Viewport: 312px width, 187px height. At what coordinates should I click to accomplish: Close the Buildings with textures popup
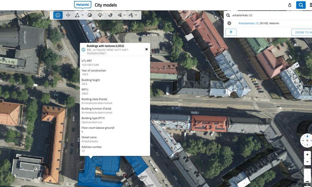tap(147, 49)
